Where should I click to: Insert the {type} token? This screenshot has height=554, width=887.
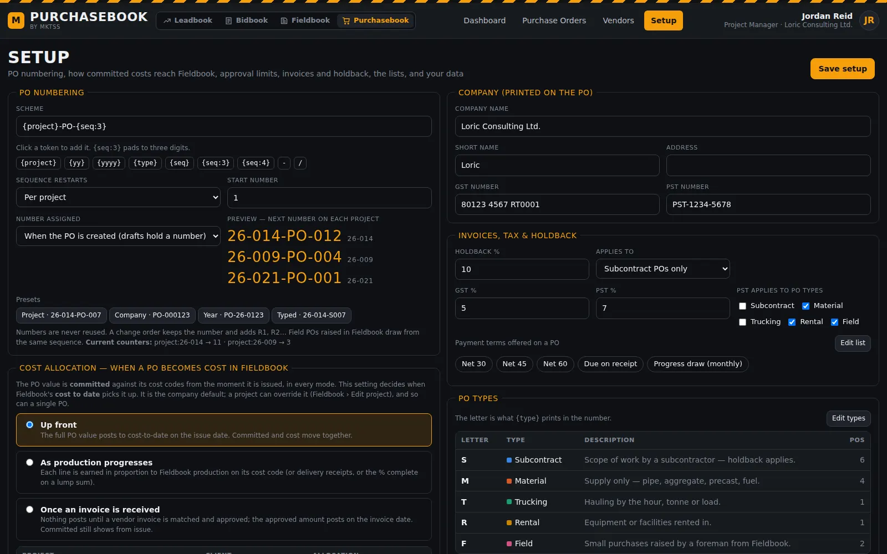[145, 163]
